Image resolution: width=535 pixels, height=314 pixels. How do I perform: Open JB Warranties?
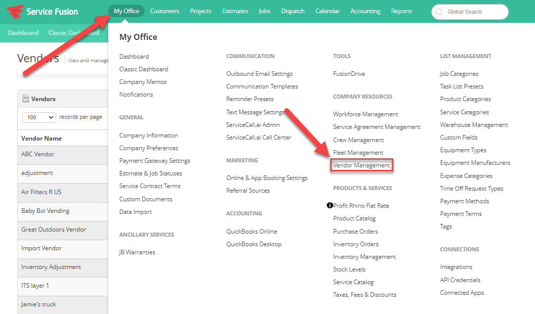coord(137,252)
